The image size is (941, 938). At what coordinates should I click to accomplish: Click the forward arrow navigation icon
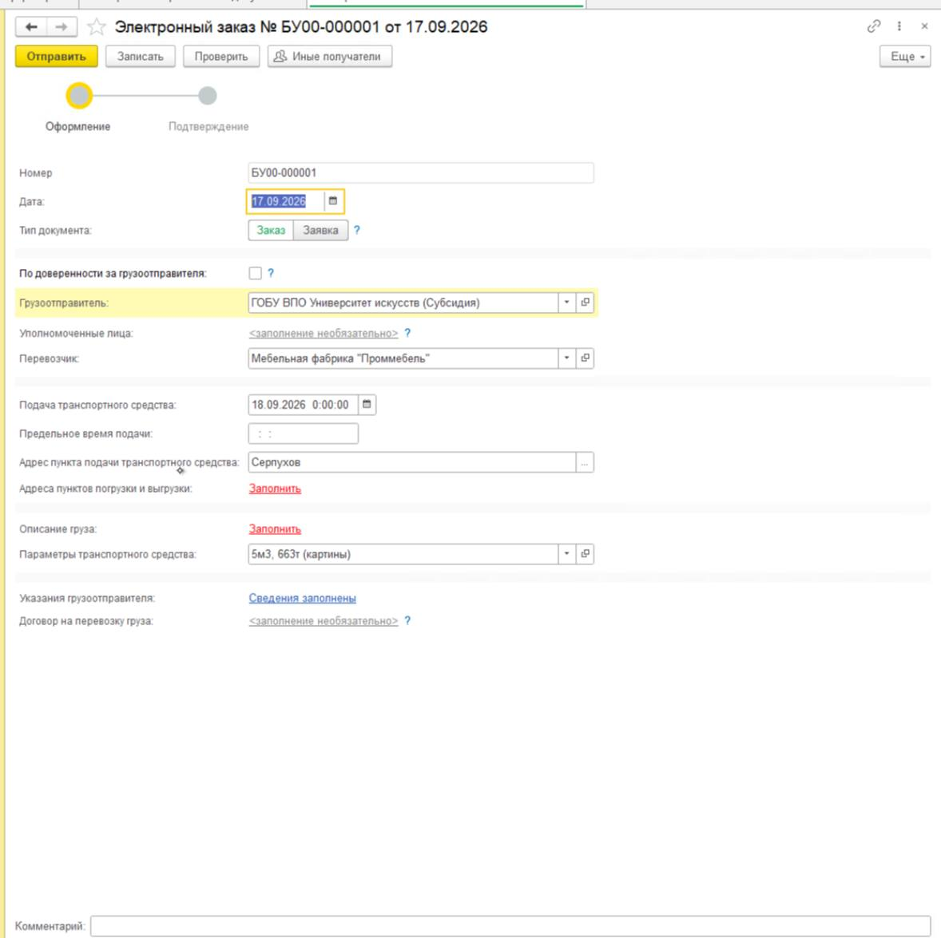click(x=62, y=27)
